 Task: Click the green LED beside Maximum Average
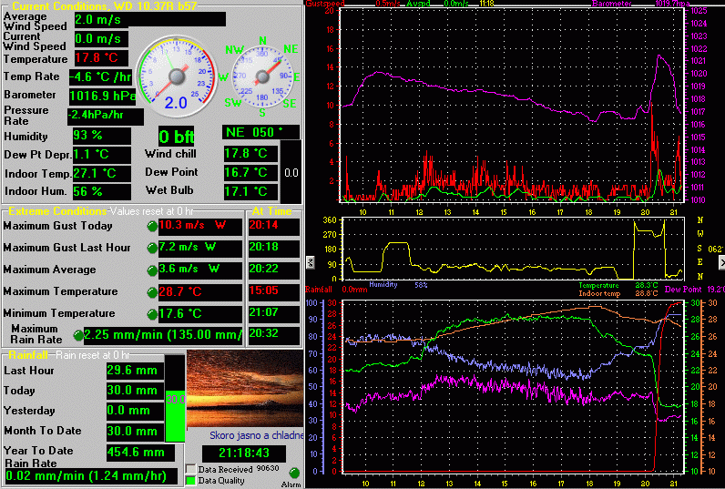[x=152, y=270]
